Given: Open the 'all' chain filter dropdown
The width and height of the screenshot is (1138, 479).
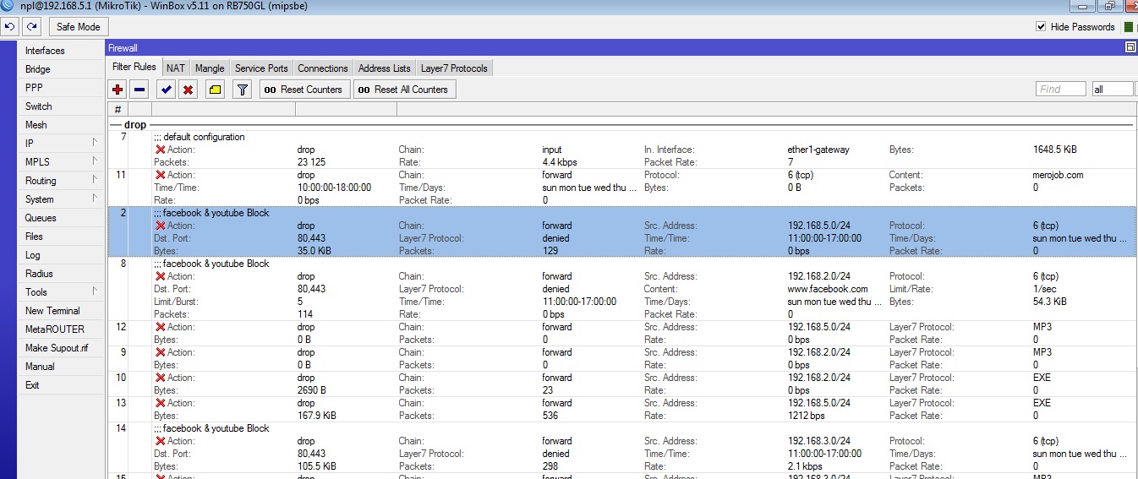Looking at the screenshot, I should point(1112,89).
